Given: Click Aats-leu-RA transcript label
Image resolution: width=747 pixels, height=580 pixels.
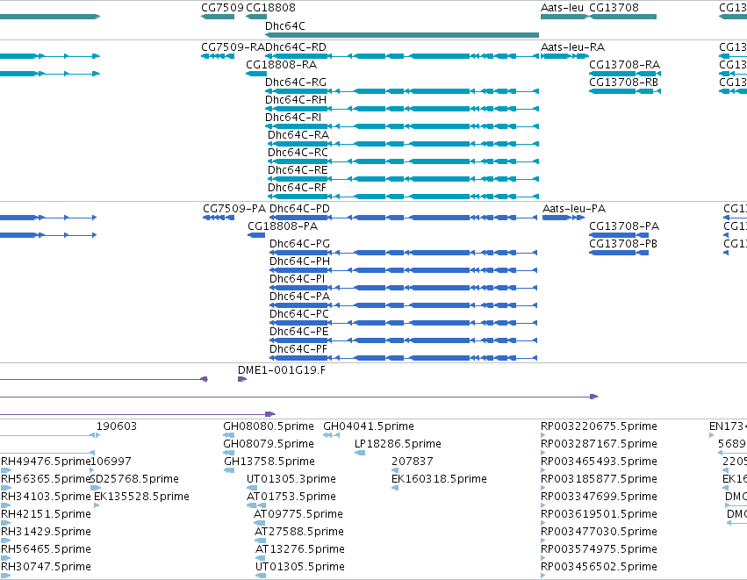Looking at the screenshot, I should click(x=572, y=47).
